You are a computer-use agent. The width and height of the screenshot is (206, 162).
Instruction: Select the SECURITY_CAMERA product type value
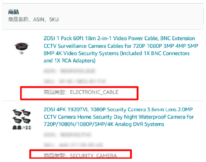tap(93, 155)
